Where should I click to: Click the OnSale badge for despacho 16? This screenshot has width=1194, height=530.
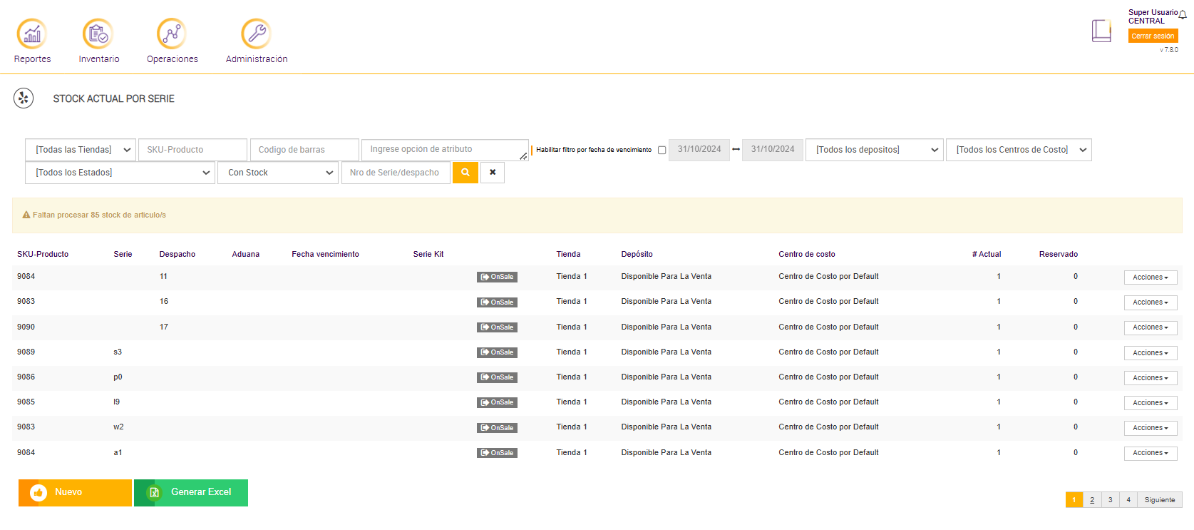click(497, 302)
